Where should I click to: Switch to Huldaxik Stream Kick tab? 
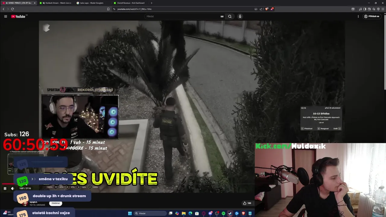[56, 3]
